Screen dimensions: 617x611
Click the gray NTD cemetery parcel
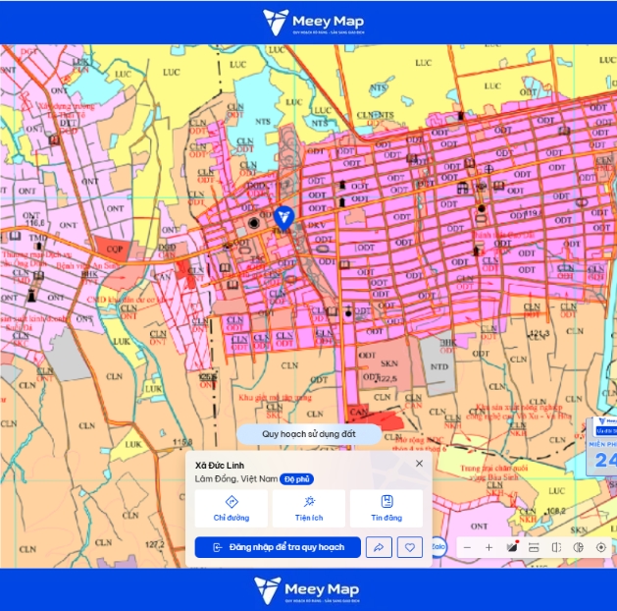438,366
